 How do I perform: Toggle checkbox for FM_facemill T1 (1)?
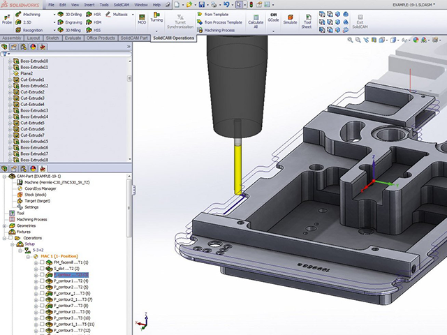click(42, 262)
